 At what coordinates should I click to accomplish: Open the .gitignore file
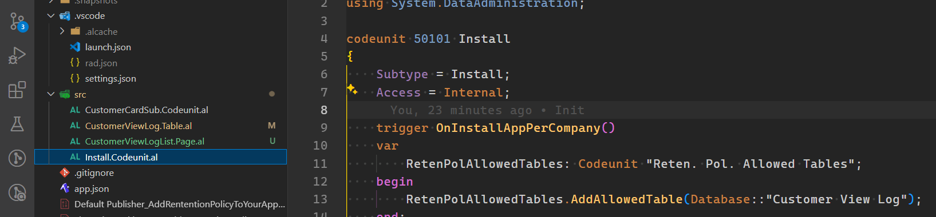94,172
